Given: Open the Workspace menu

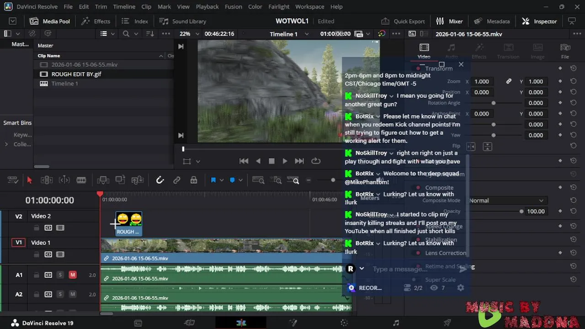Looking at the screenshot, I should (309, 7).
